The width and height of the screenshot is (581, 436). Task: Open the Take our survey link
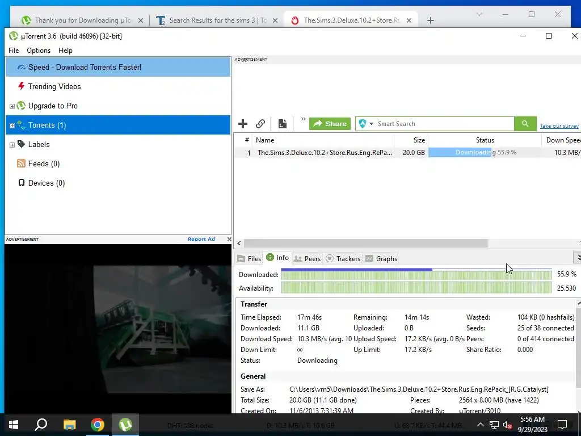tap(559, 126)
